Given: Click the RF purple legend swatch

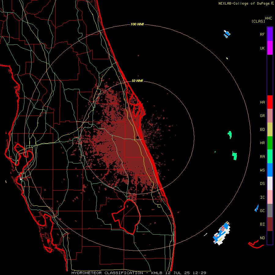Looking at the screenshot, I should [x=270, y=34].
